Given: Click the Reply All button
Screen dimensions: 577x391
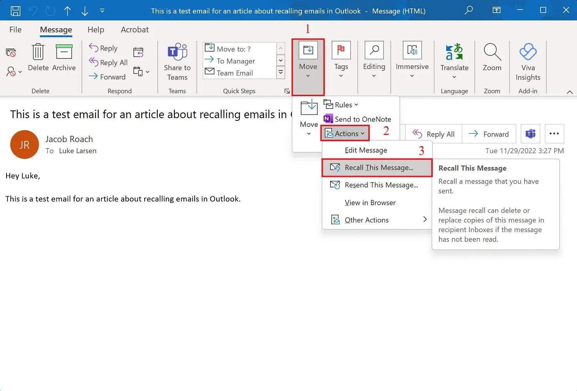Looking at the screenshot, I should pos(434,134).
